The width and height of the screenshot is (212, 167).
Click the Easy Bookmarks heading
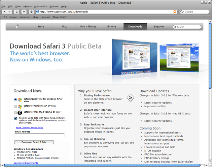[x=94, y=124]
